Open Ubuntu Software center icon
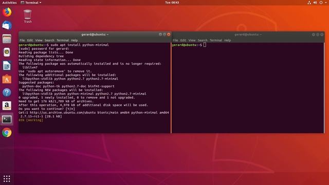329x185 pixels. point(7,79)
